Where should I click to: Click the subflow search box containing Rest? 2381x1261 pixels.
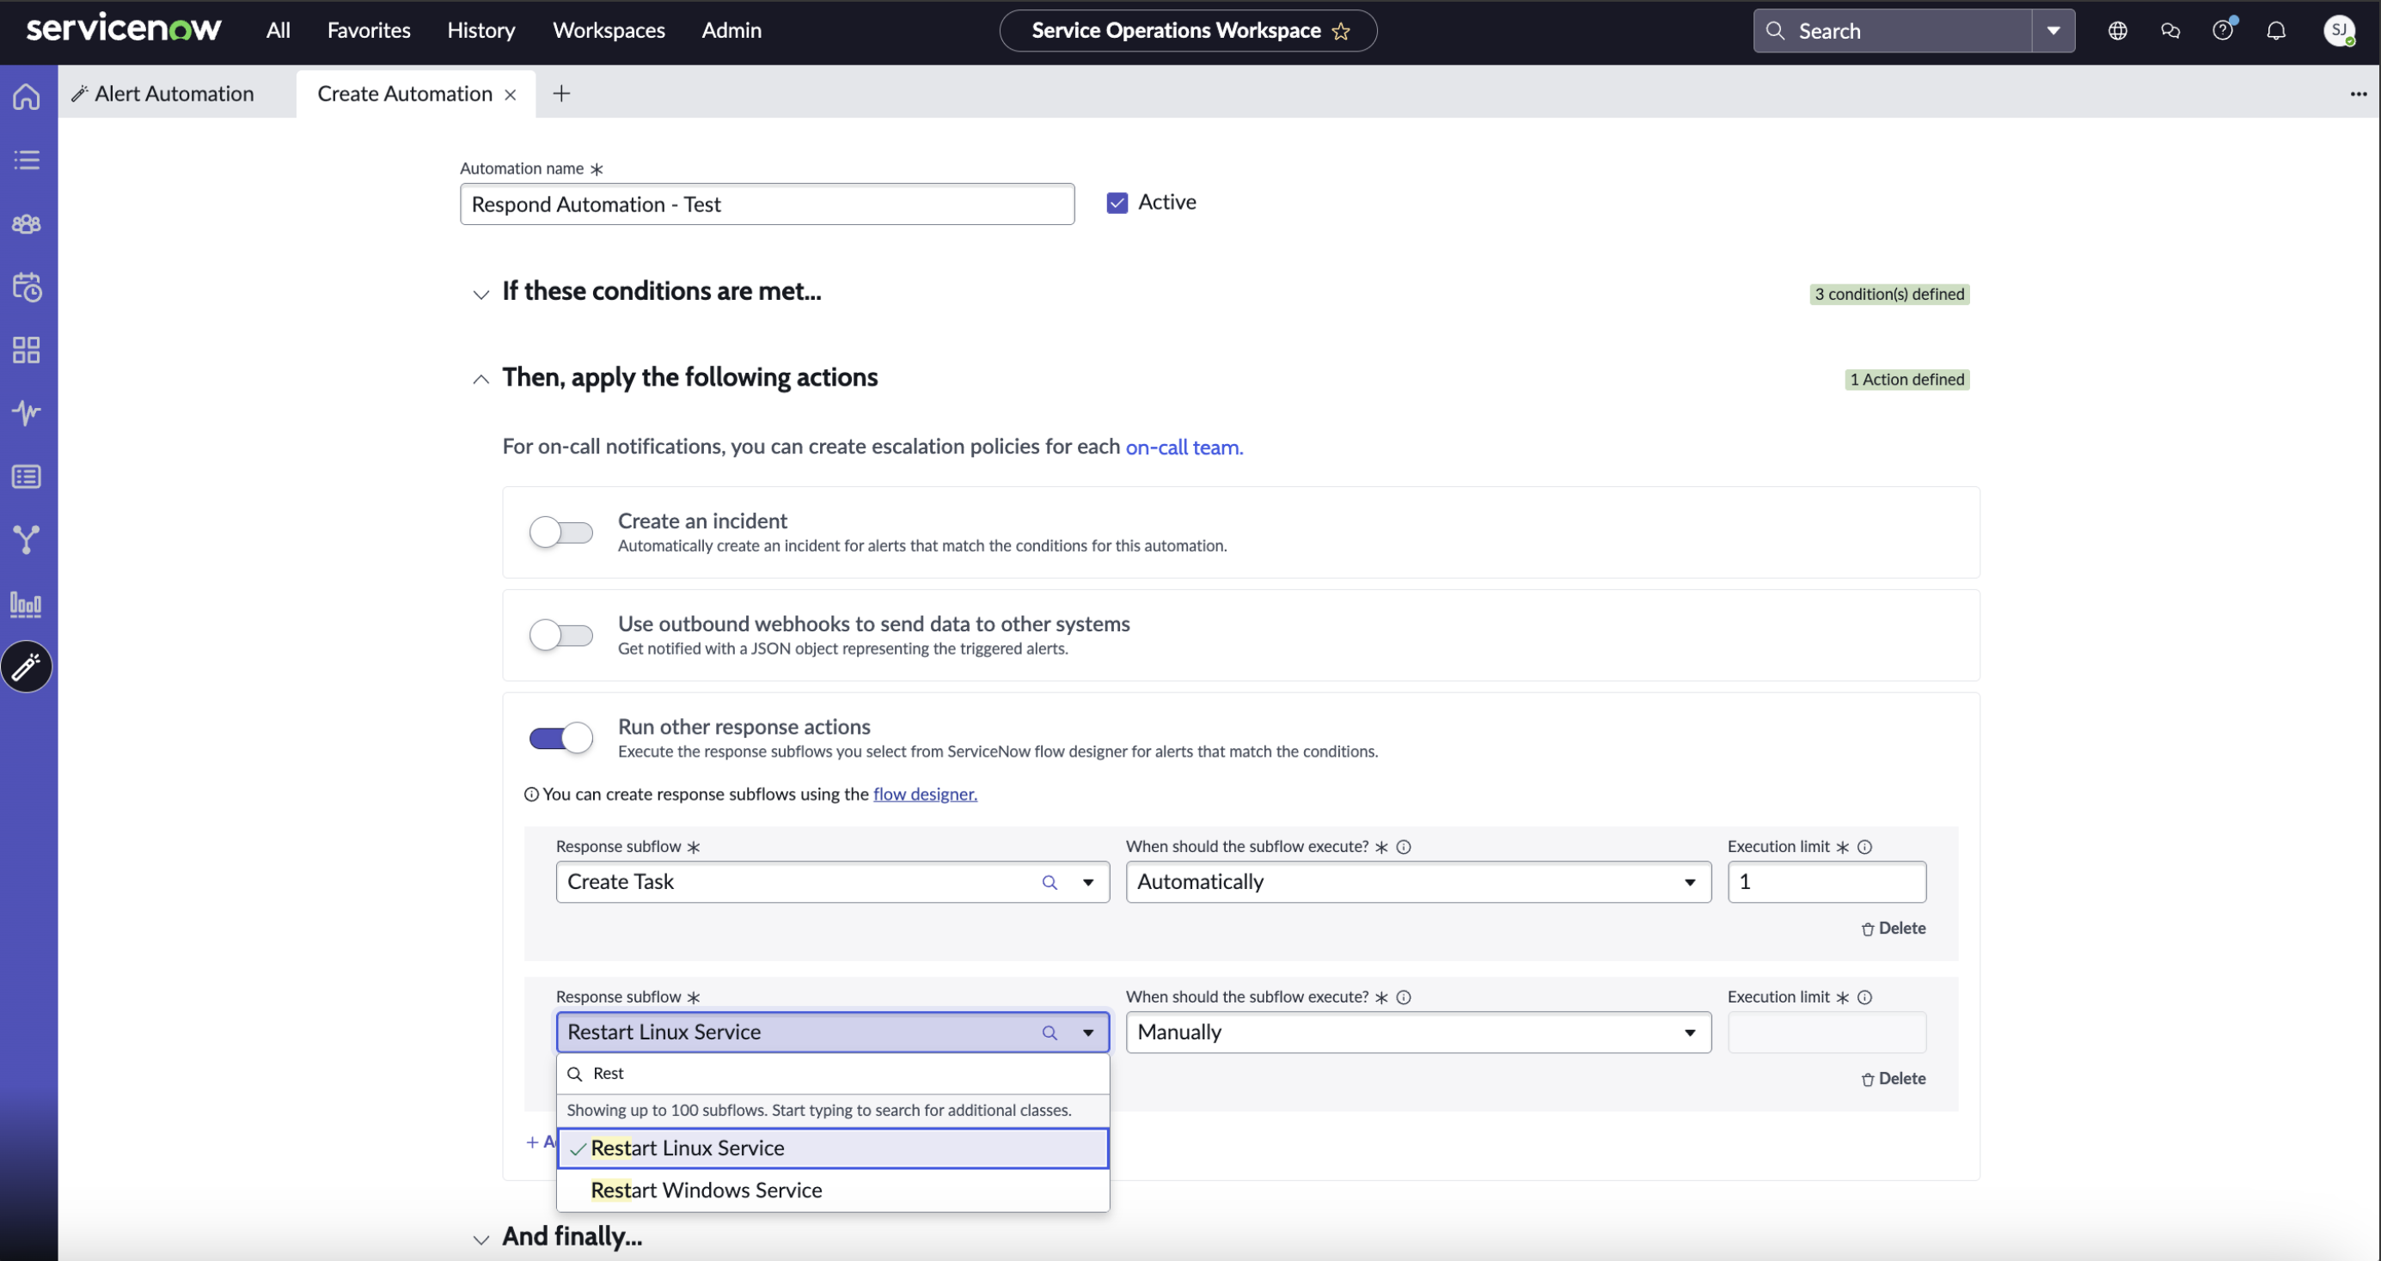[833, 1074]
